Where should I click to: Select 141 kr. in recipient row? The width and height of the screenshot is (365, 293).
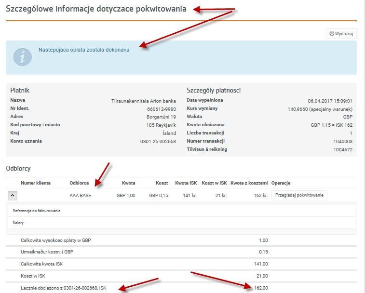(189, 196)
